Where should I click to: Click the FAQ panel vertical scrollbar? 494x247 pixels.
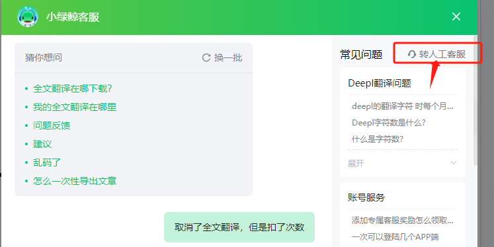click(x=475, y=100)
